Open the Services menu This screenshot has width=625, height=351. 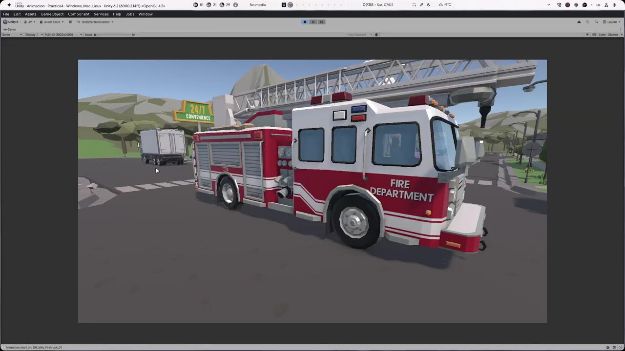click(101, 14)
